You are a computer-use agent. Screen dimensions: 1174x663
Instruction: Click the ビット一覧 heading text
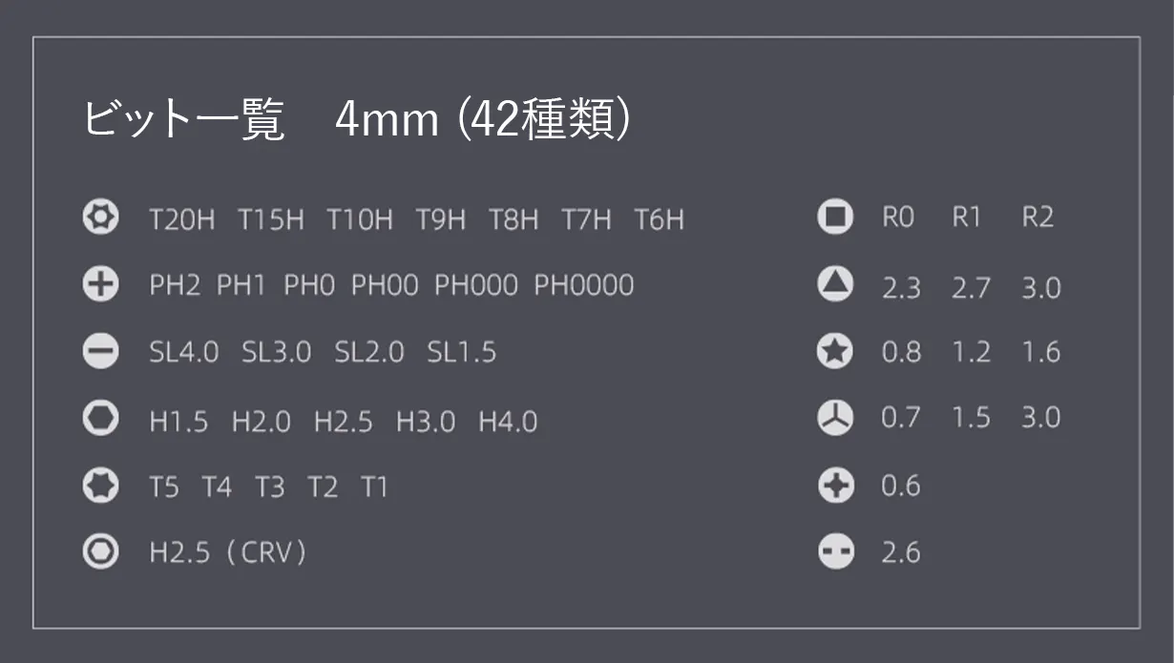[183, 121]
